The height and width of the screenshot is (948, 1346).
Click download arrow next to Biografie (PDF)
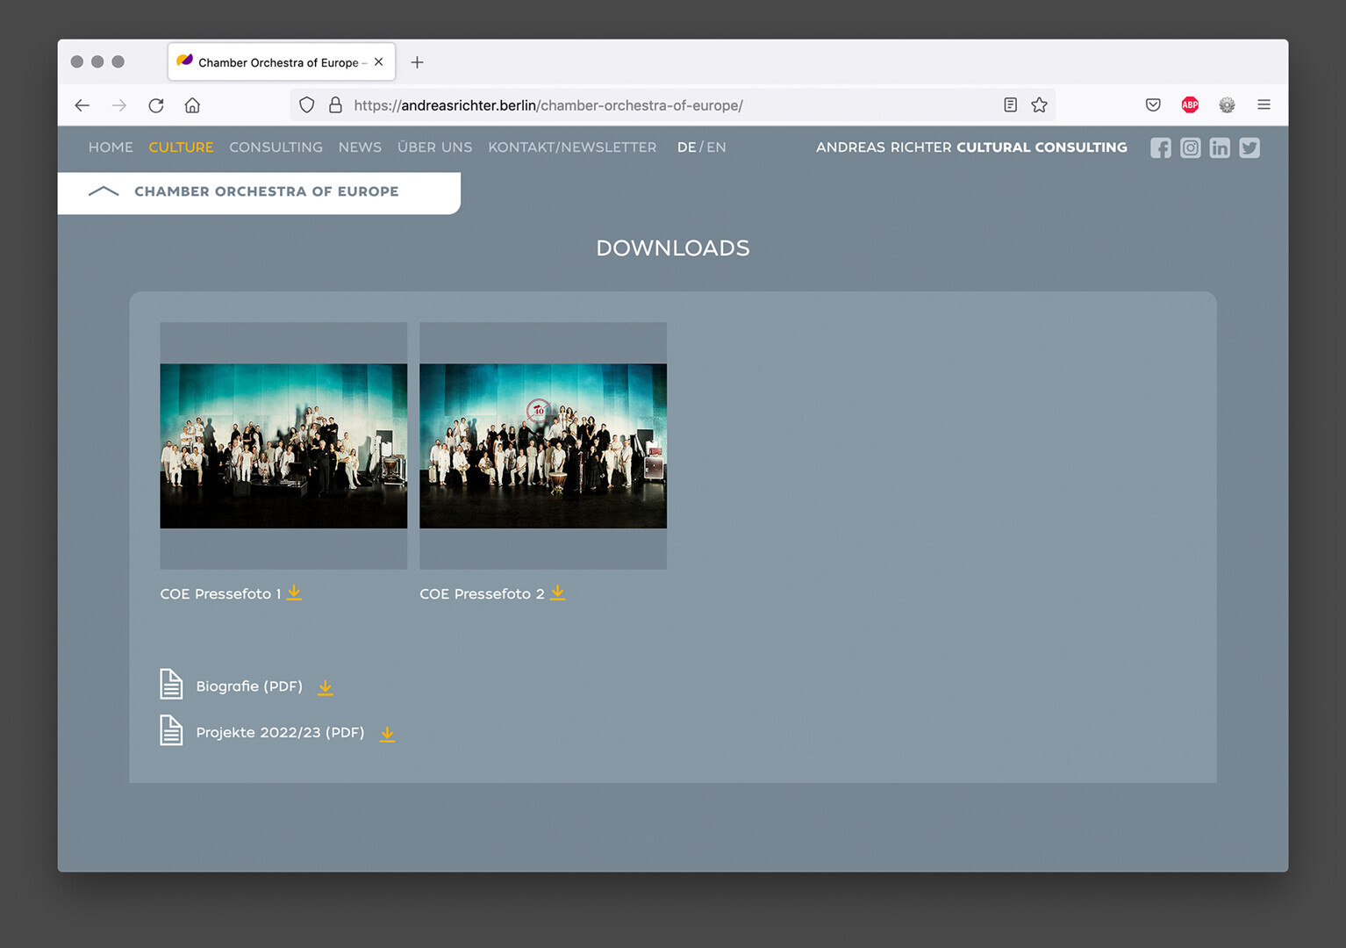coord(325,687)
